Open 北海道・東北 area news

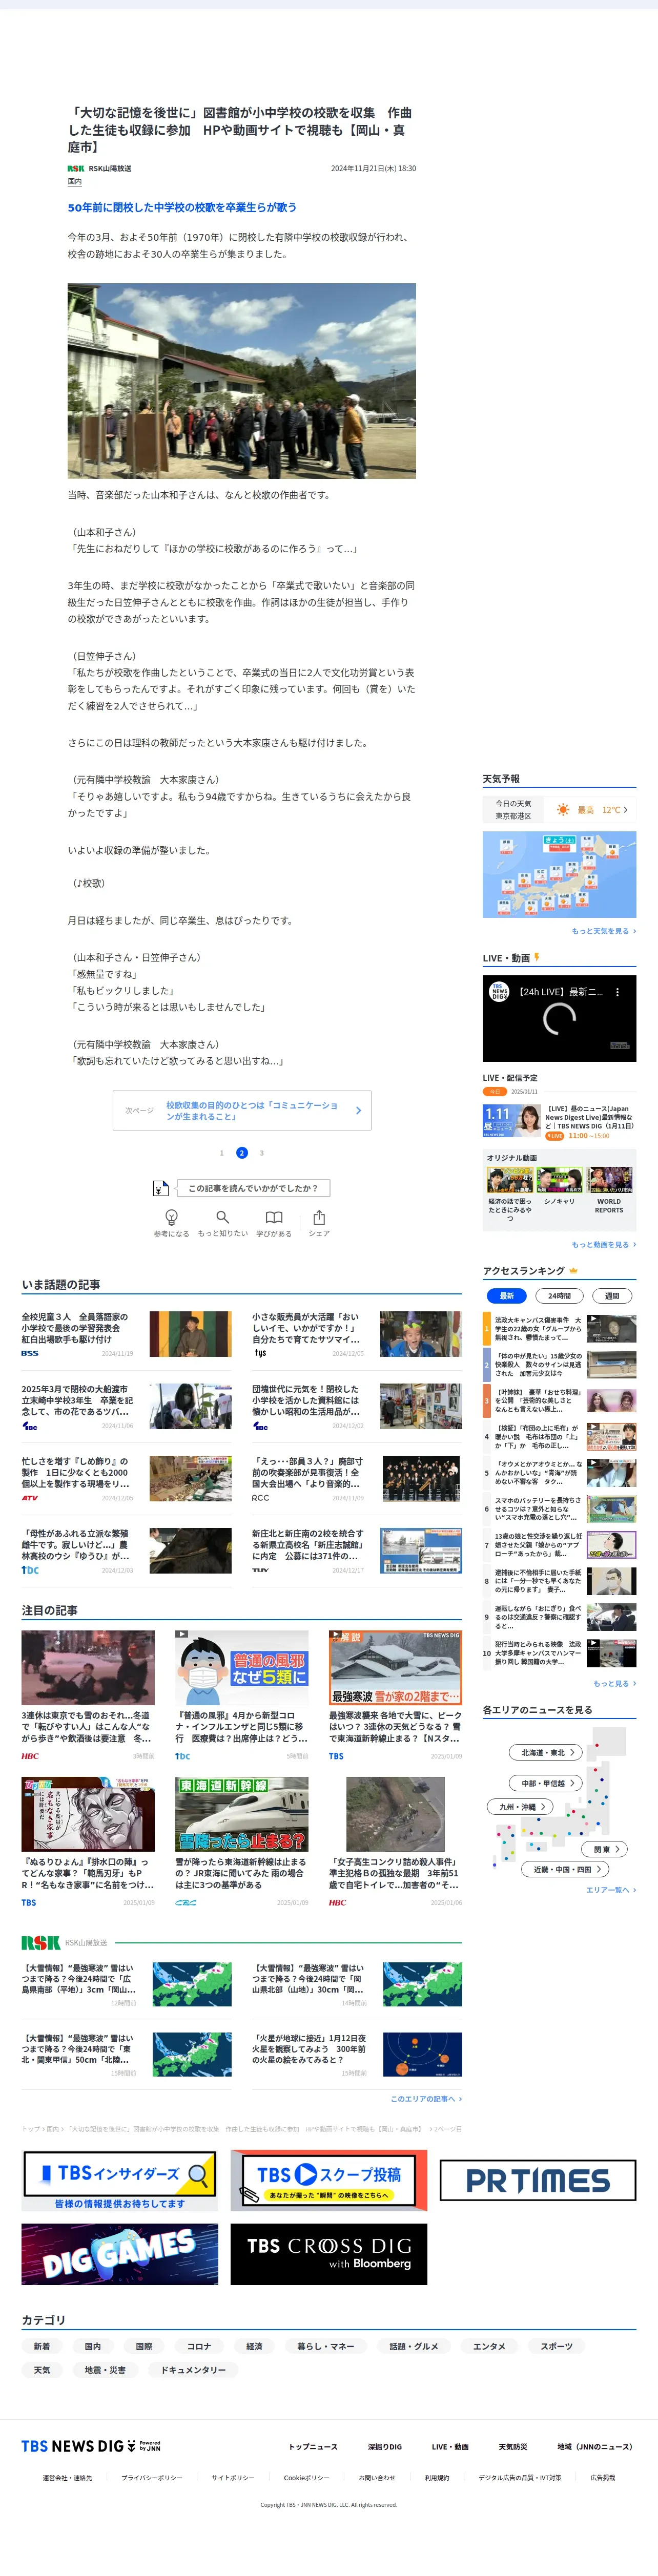tap(547, 1752)
